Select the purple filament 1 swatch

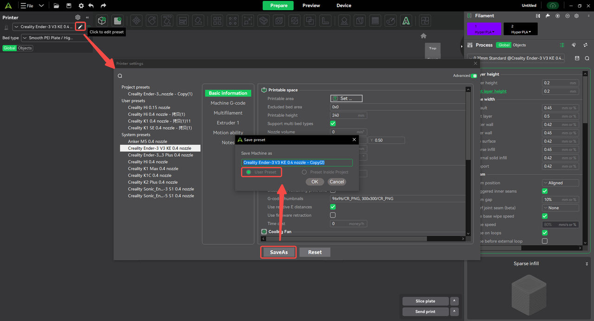click(x=484, y=29)
